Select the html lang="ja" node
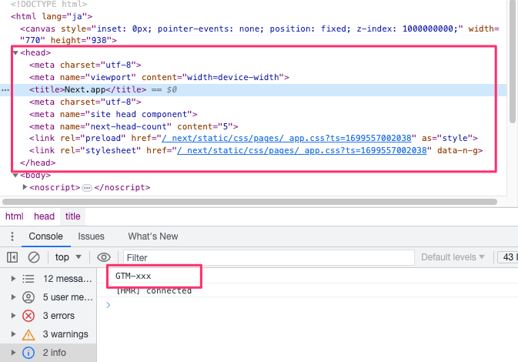This screenshot has width=518, height=362. click(x=52, y=16)
